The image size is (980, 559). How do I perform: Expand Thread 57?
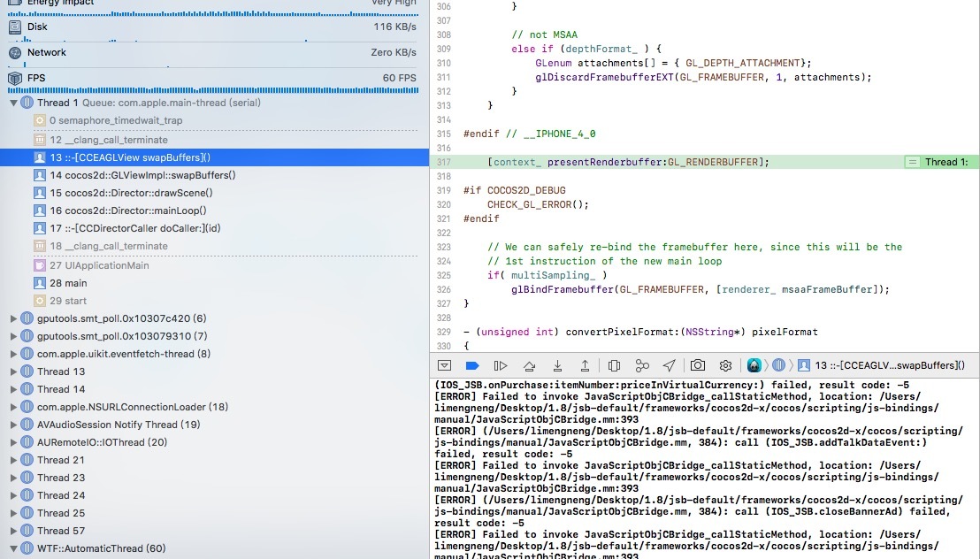[x=13, y=531]
